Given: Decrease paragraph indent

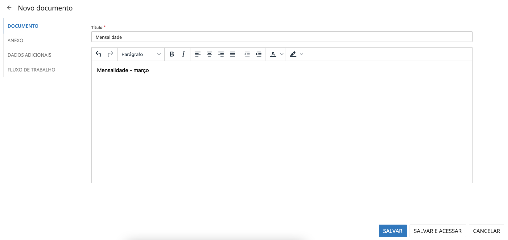Looking at the screenshot, I should pyautogui.click(x=247, y=54).
